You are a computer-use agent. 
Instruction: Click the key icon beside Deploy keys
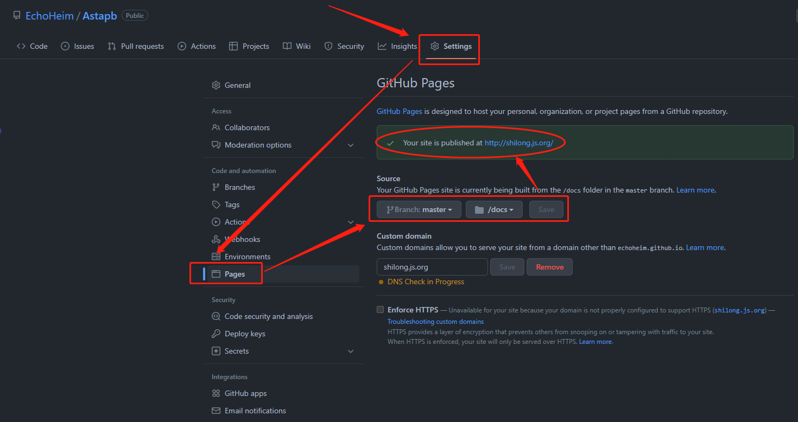(x=216, y=334)
